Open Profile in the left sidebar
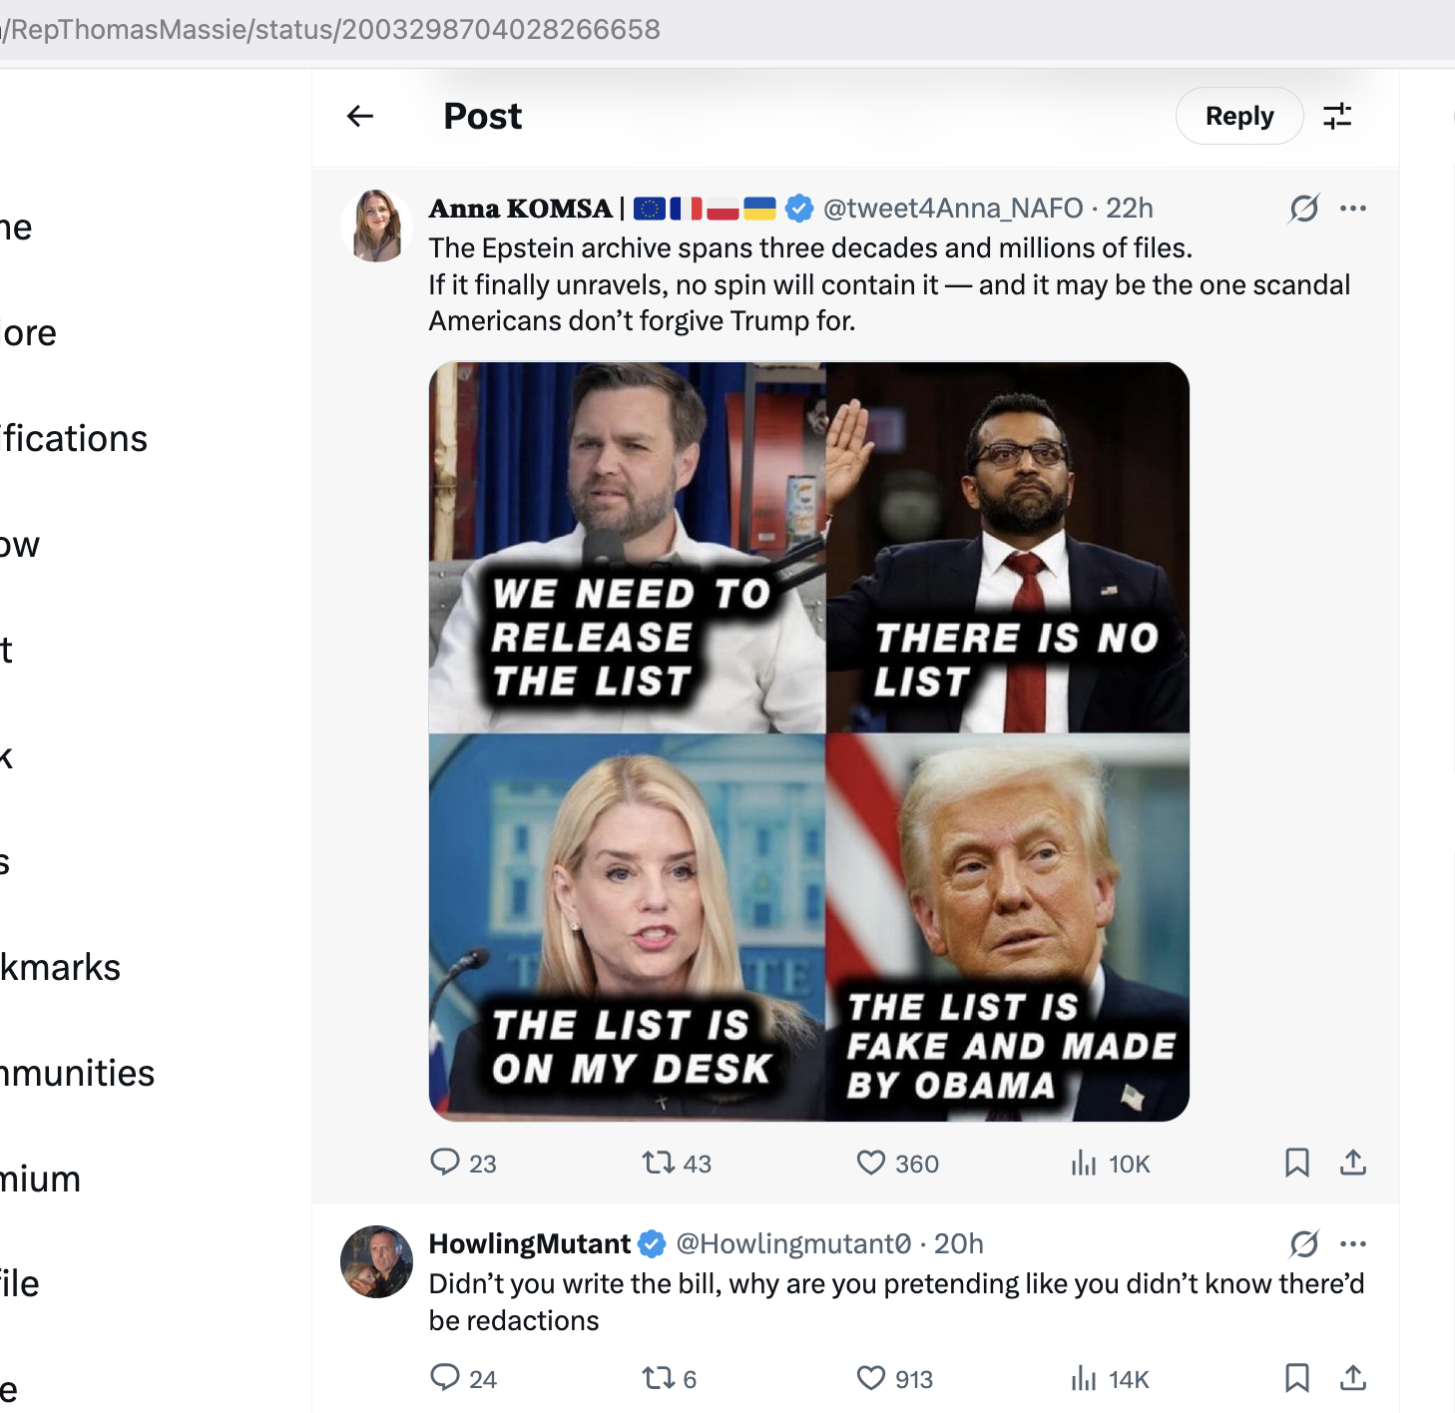This screenshot has height=1413, width=1455. [20, 1284]
